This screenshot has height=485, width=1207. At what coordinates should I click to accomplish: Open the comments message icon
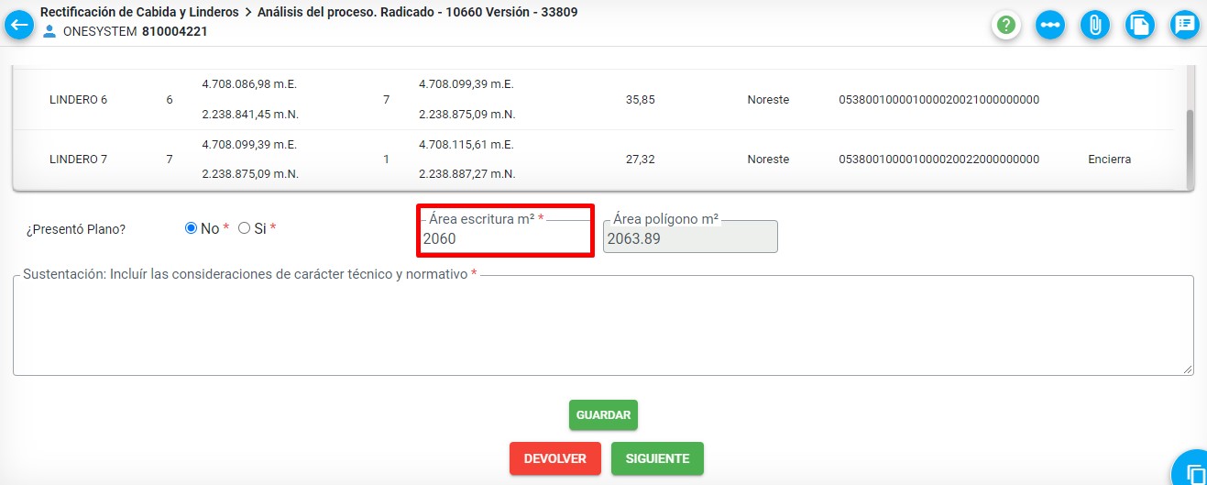1185,25
